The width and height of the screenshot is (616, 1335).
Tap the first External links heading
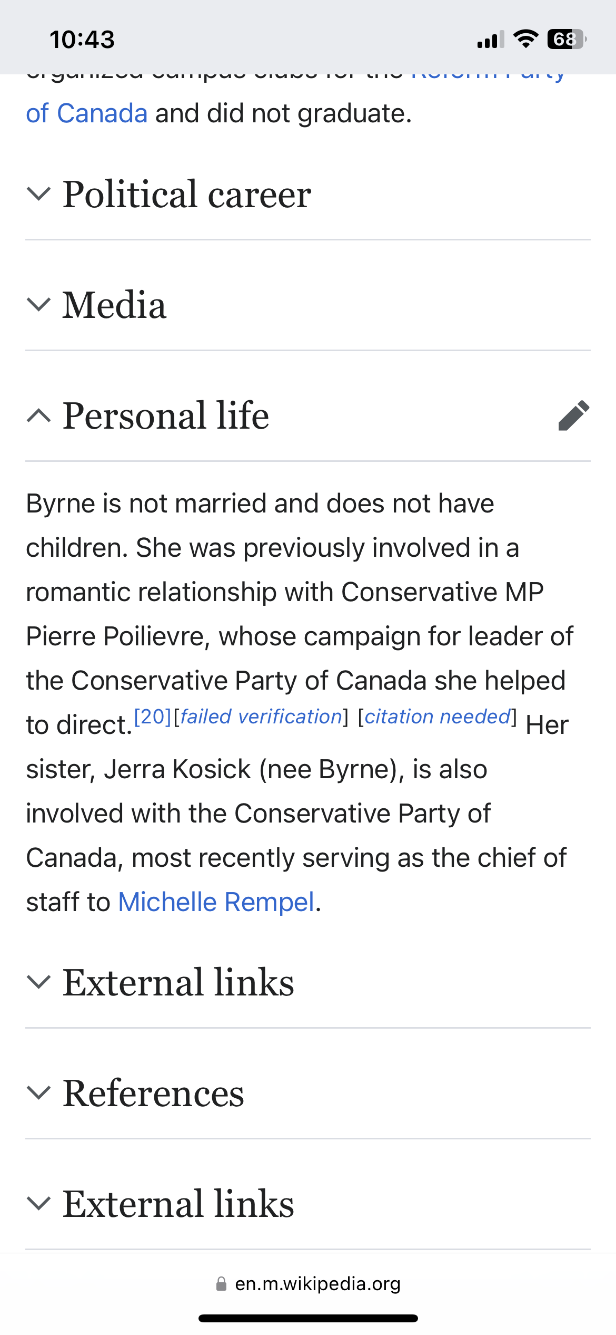pyautogui.click(x=178, y=982)
